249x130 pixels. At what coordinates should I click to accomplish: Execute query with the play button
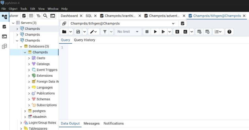click(x=155, y=32)
